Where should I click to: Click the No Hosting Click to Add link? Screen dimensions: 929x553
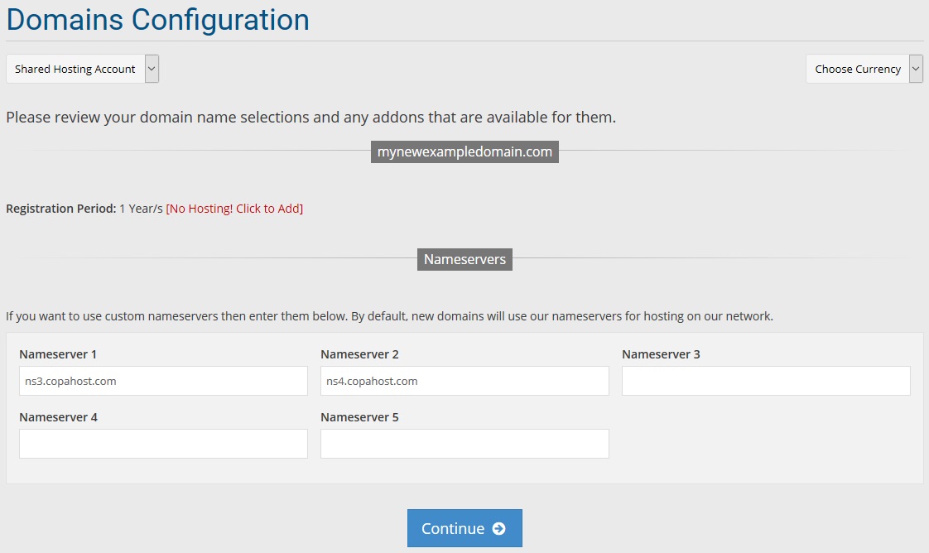(234, 209)
